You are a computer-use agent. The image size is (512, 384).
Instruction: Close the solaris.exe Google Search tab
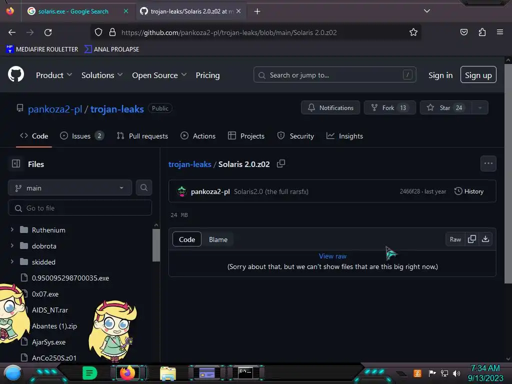(125, 11)
